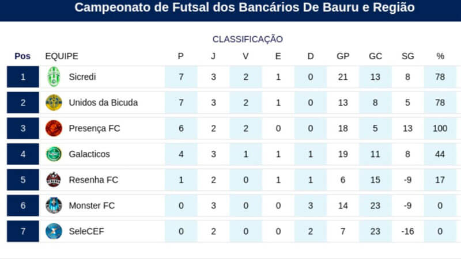Click the Galacticos green logo
Viewport: 461px width, 259px height.
pyautogui.click(x=54, y=154)
